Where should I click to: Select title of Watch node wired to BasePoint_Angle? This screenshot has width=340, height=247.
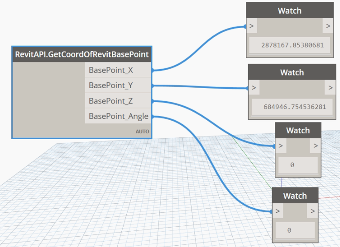point(295,196)
